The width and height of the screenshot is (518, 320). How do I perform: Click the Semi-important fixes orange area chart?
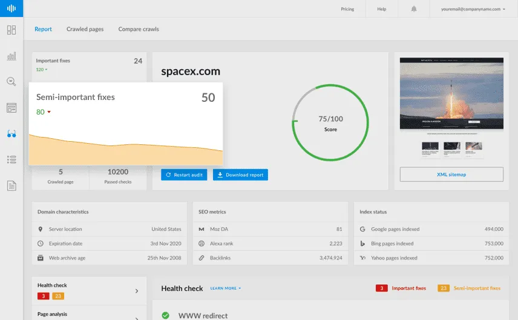click(125, 150)
